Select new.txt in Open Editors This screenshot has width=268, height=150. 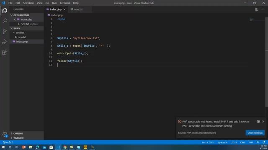click(x=27, y=24)
